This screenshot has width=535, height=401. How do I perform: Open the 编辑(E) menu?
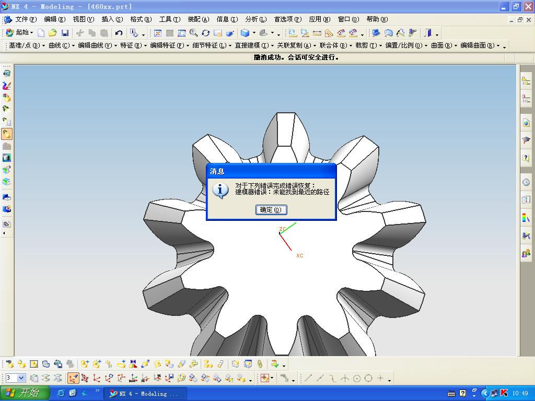point(54,19)
